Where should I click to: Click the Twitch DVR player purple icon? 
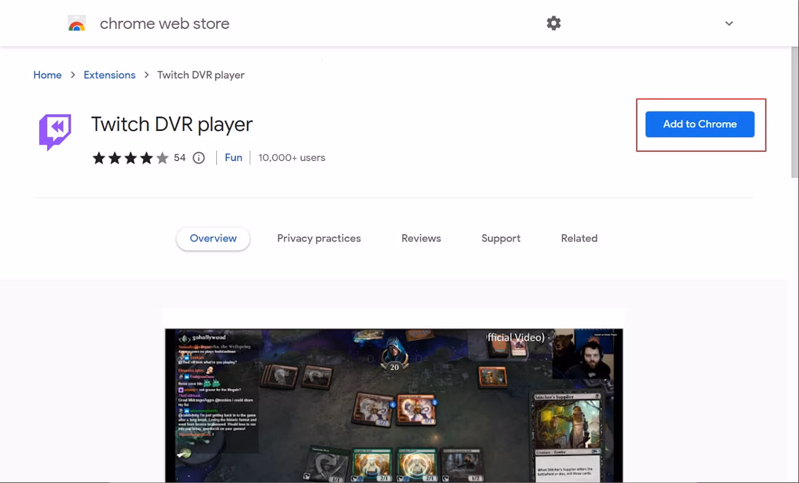click(x=55, y=132)
